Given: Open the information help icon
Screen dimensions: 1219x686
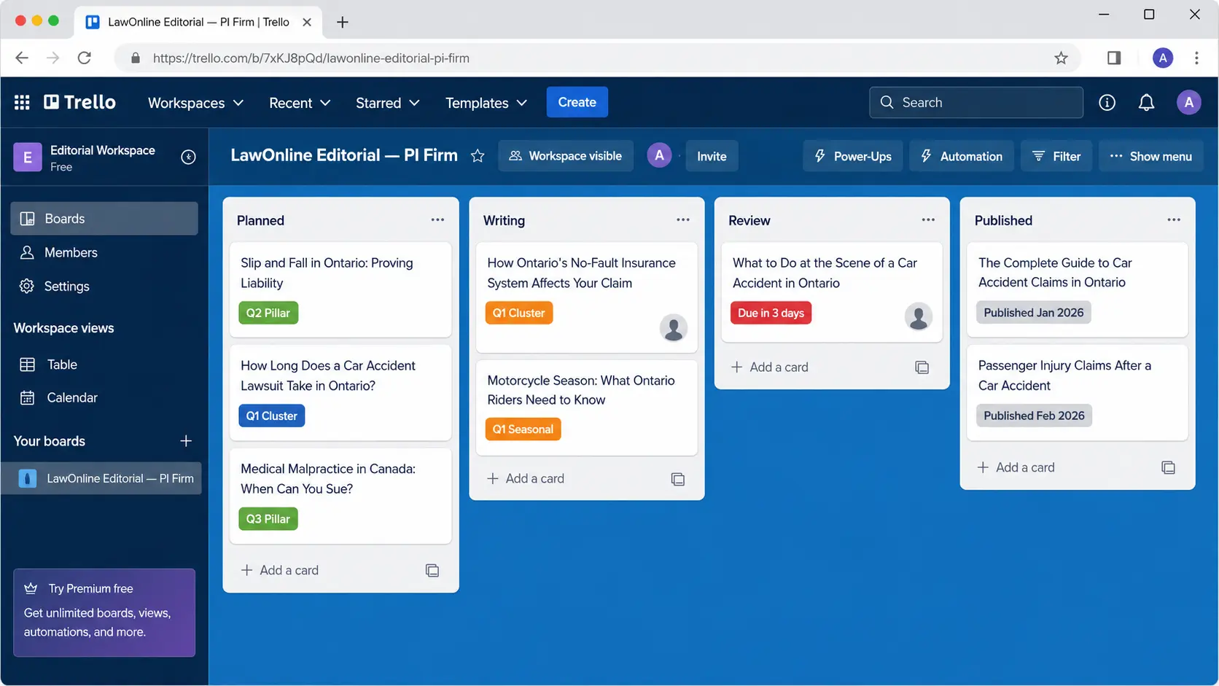Looking at the screenshot, I should tap(1107, 103).
